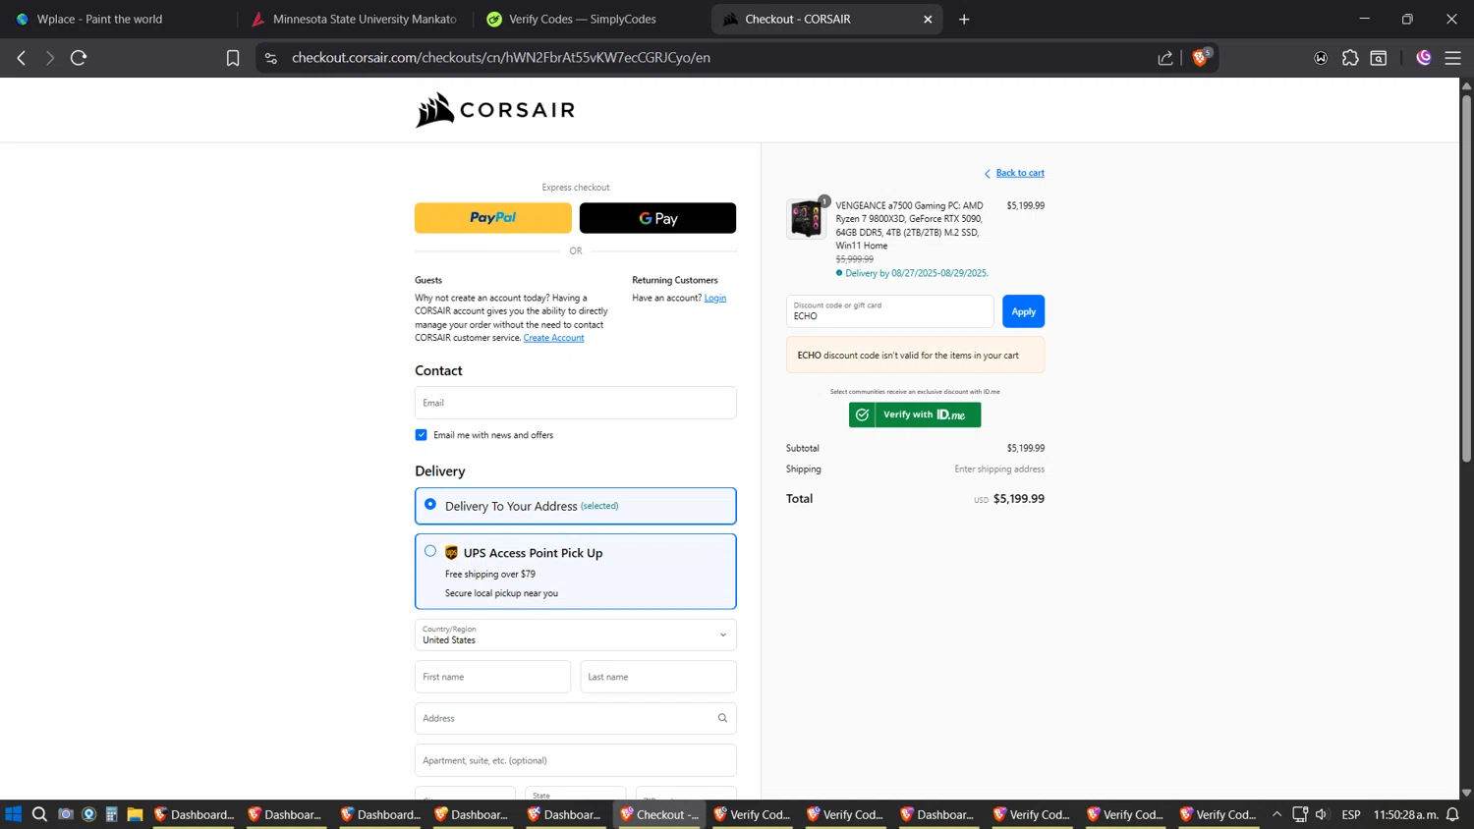Choose UPS Access Point Pick Up option

(430, 551)
